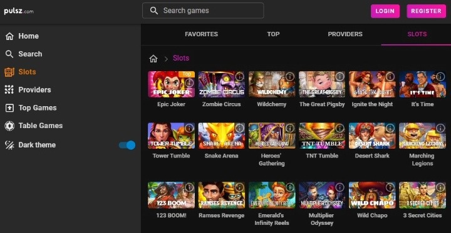Open info icon on Wild Chapo
Viewport: 451px width, 233px height.
390,187
